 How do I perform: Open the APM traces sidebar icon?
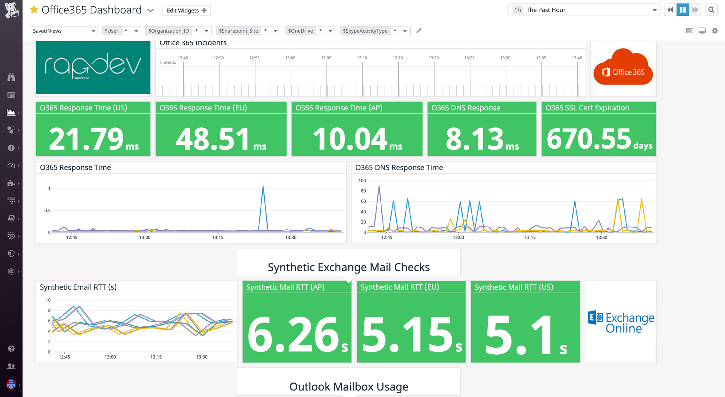tap(11, 201)
